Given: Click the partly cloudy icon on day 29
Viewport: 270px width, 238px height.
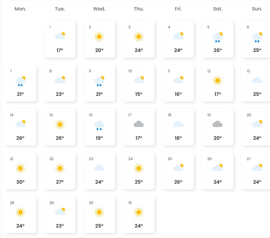Looking at the screenshot, I should point(60,211).
